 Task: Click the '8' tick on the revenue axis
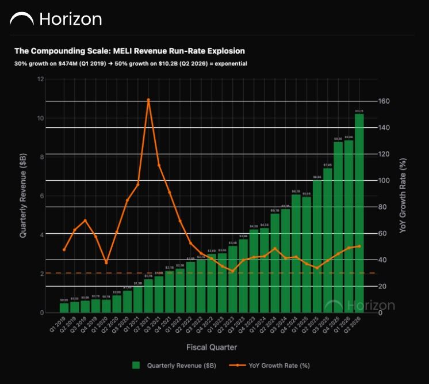click(x=42, y=157)
